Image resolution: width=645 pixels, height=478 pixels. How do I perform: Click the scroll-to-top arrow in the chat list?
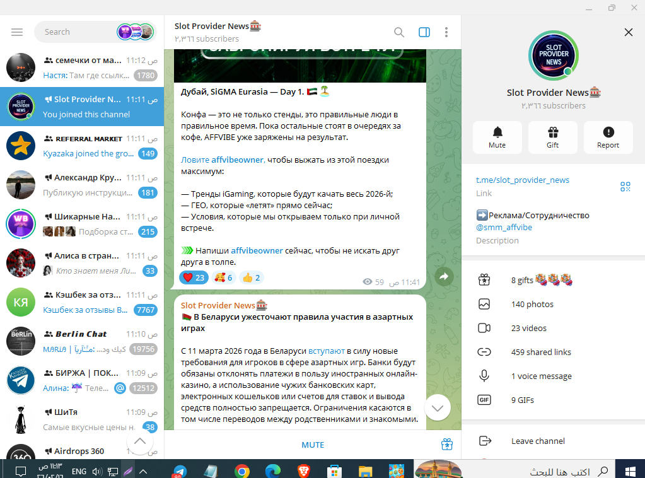pos(140,441)
